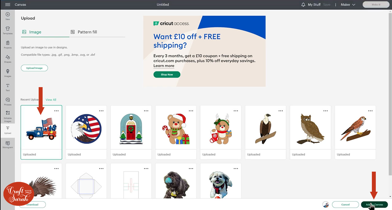Click the notifications bell icon

point(303,5)
